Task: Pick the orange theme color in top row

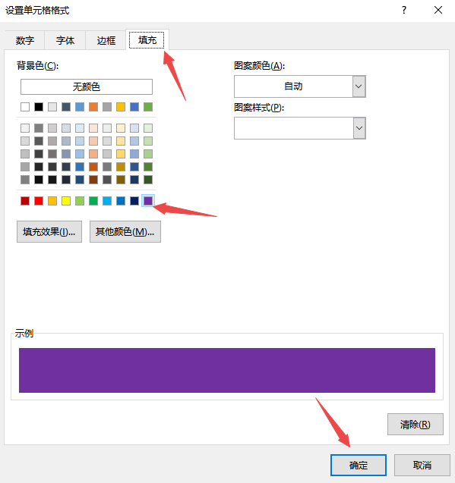Action: tap(93, 107)
